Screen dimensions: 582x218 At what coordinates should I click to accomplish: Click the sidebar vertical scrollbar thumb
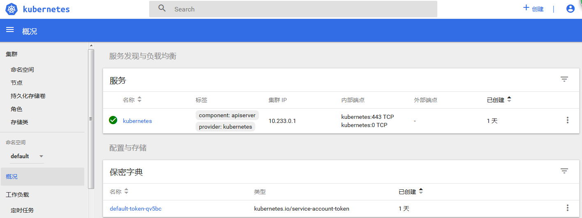point(91,119)
